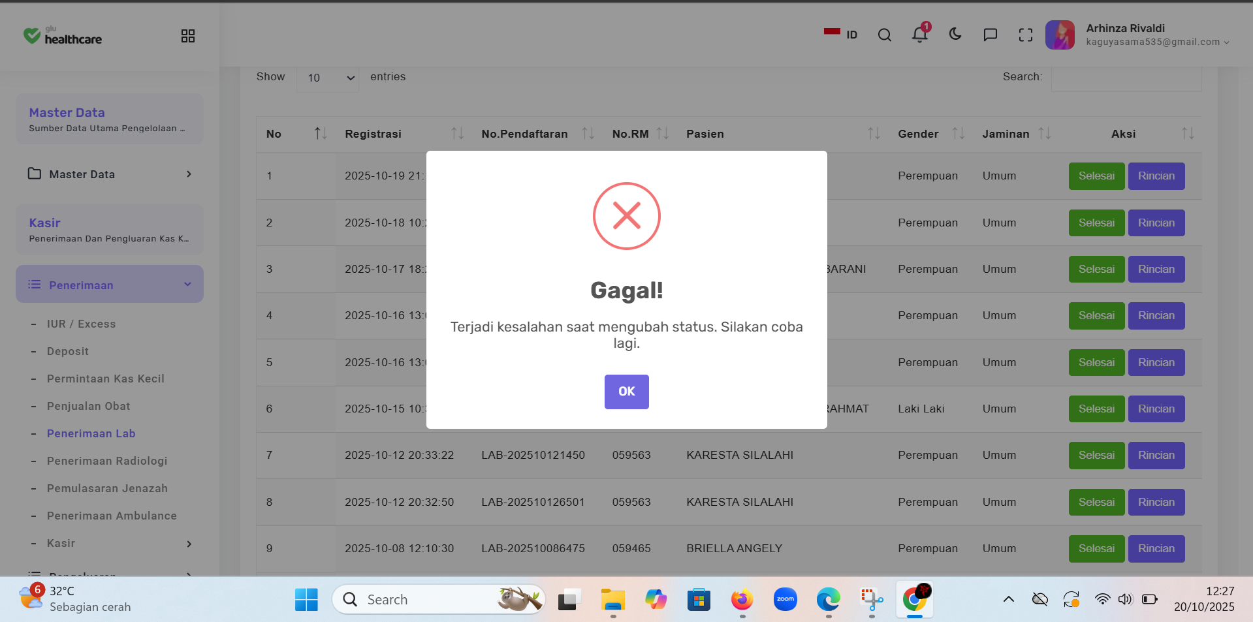Open the chat message icon in top bar
Screen dimensions: 1253x622
point(991,35)
